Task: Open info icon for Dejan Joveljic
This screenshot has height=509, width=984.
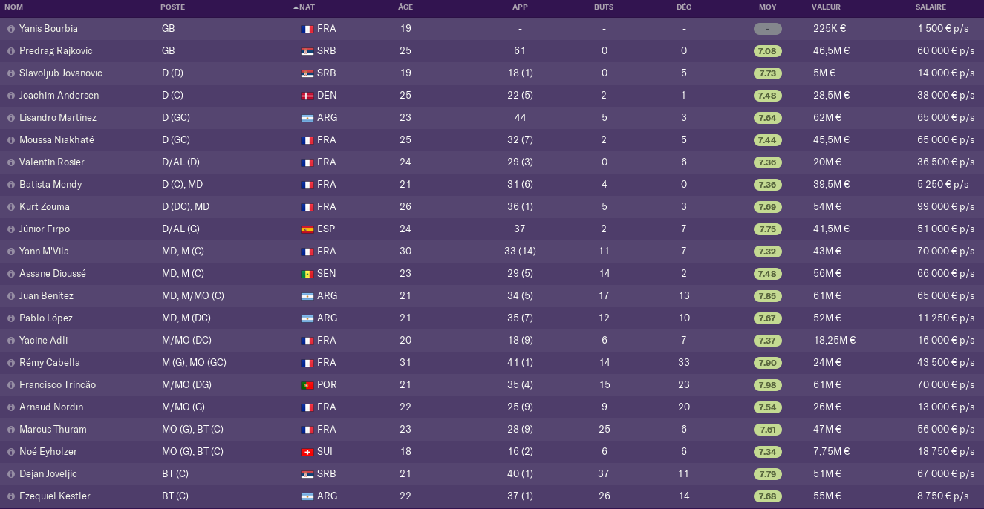Action: pos(10,474)
